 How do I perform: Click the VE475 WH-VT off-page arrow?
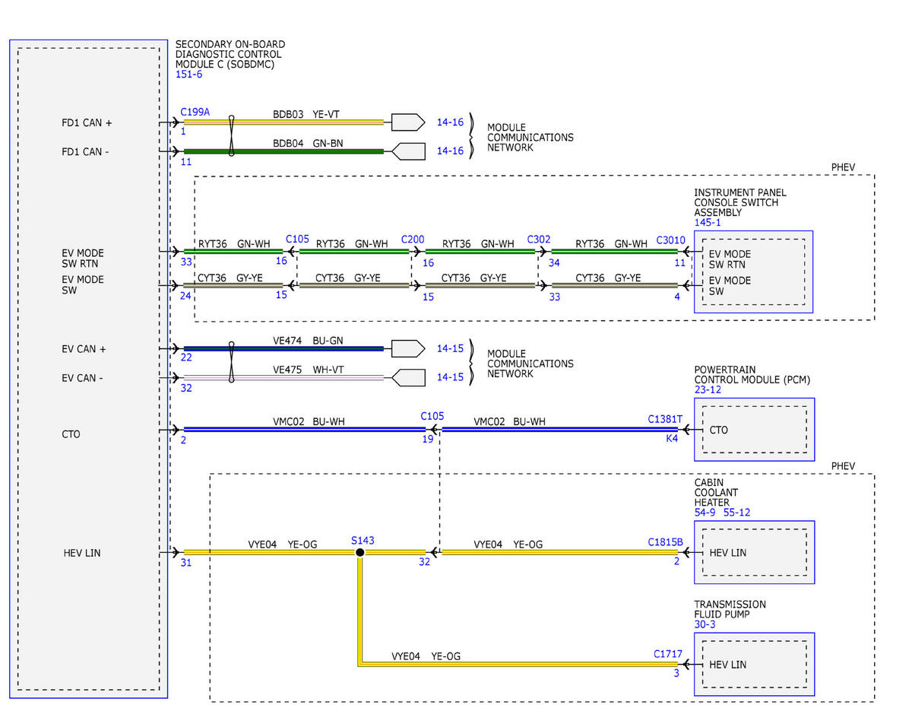(408, 377)
